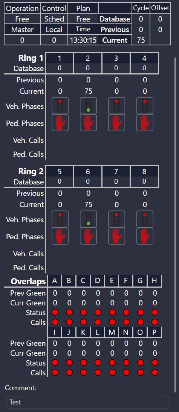Click overlap P status indicator
179x412 pixels.
click(155, 362)
